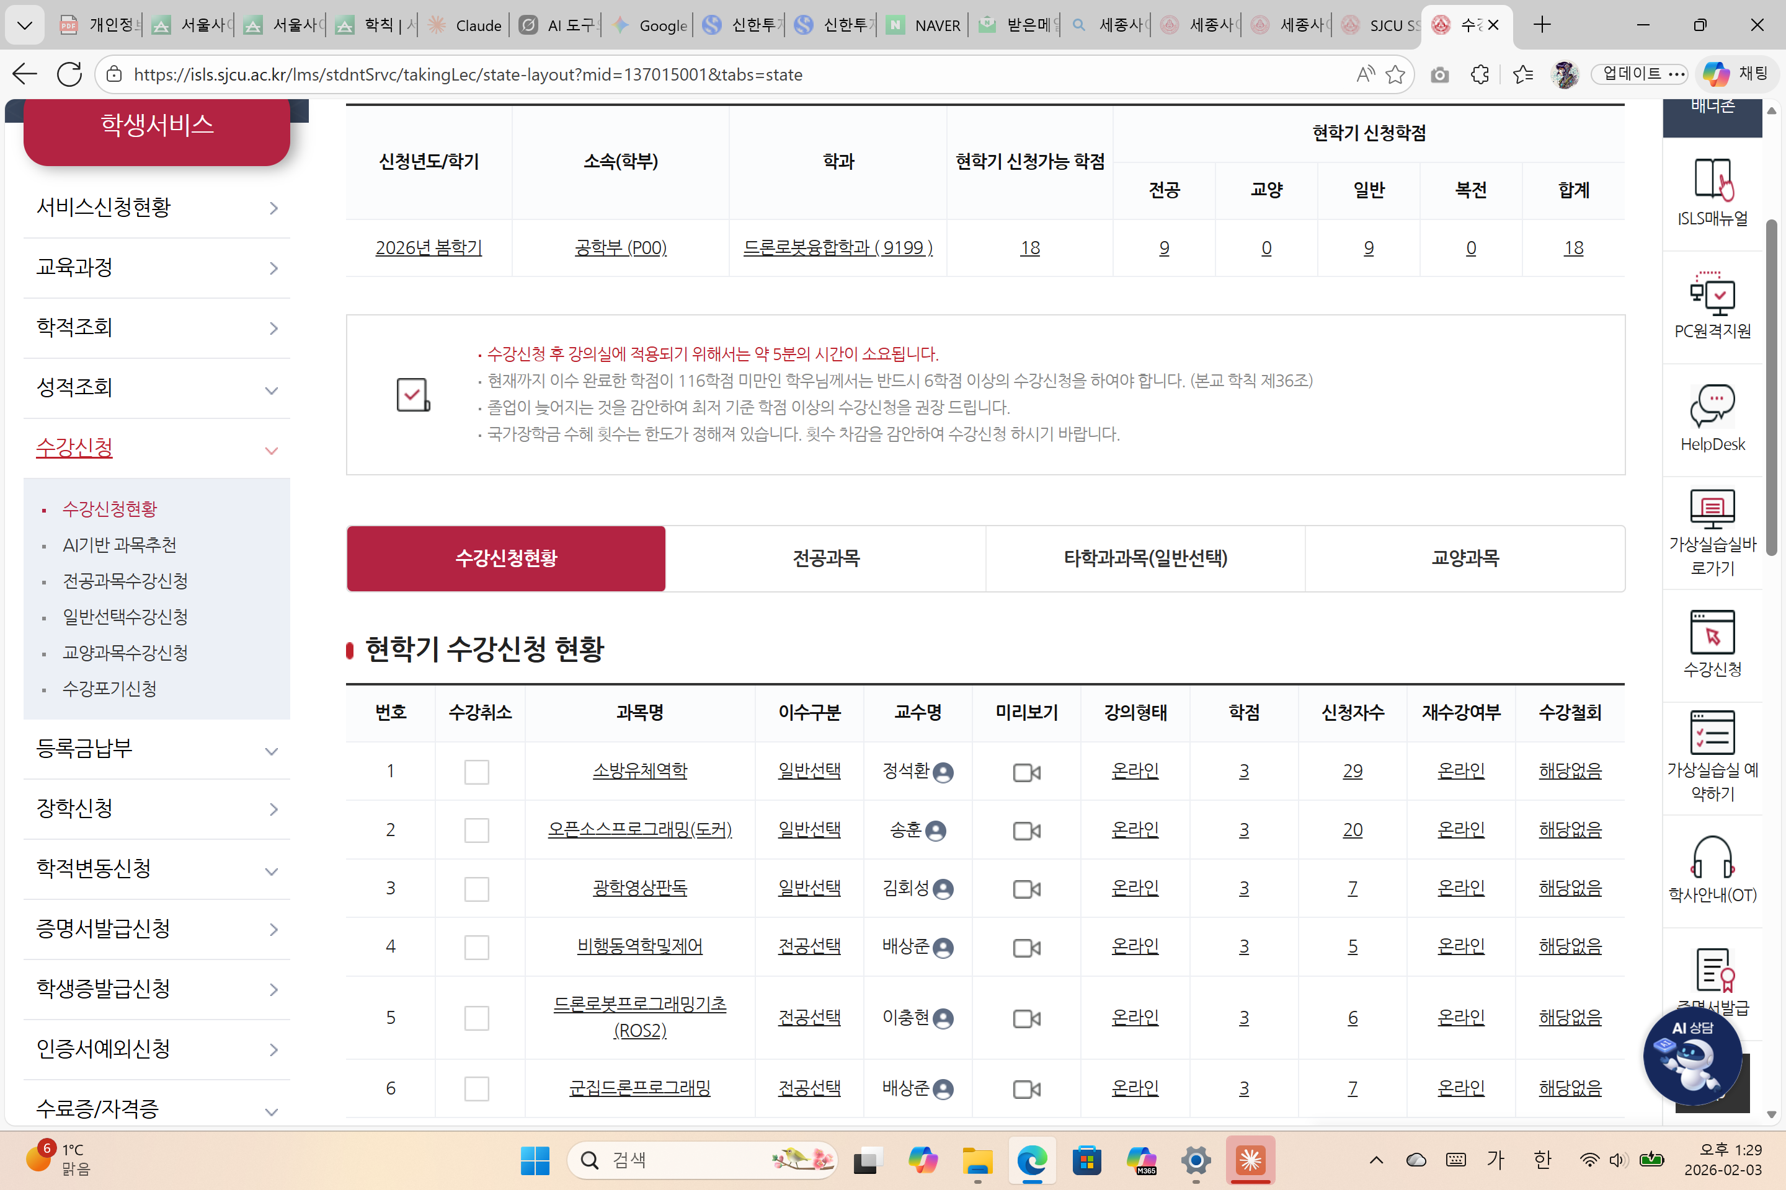The height and width of the screenshot is (1190, 1786).
Task: Open the HelpDesk chat icon
Action: [1712, 405]
